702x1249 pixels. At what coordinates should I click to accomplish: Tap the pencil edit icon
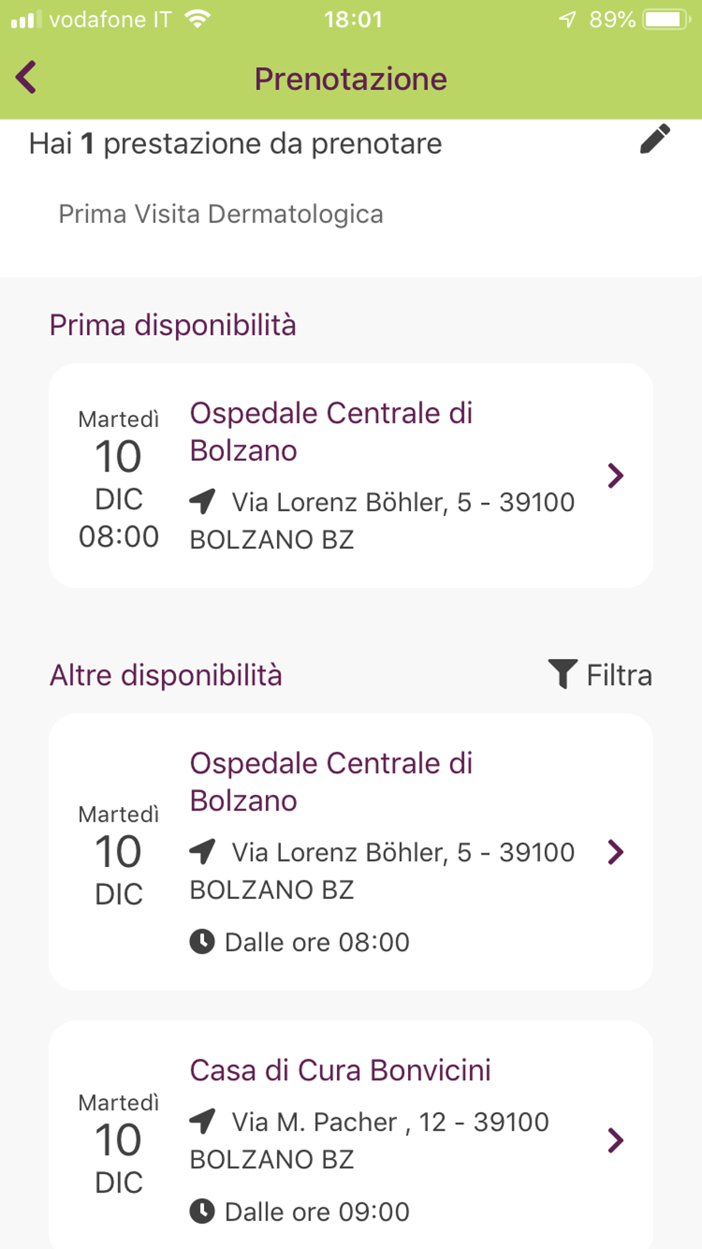click(x=655, y=139)
